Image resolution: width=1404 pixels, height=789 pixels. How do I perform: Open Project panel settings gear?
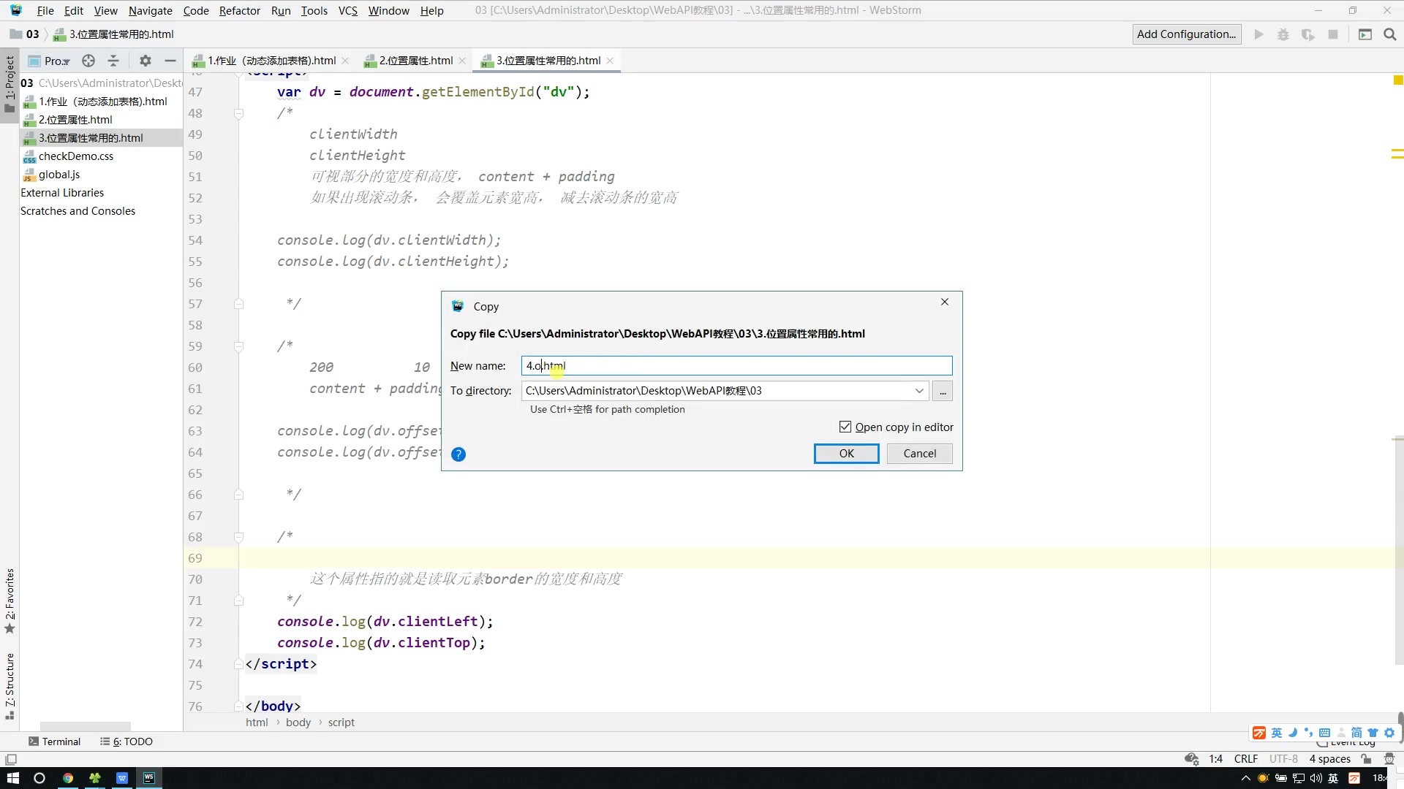coord(145,61)
